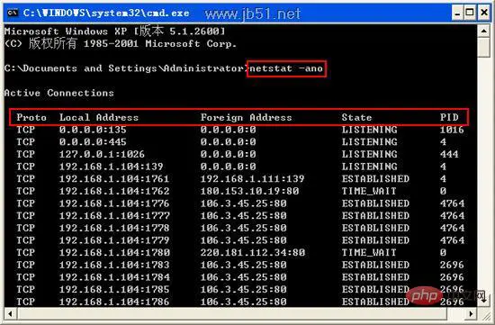Minimize the cmd.exe window
The width and height of the screenshot is (495, 325).
tap(457, 13)
